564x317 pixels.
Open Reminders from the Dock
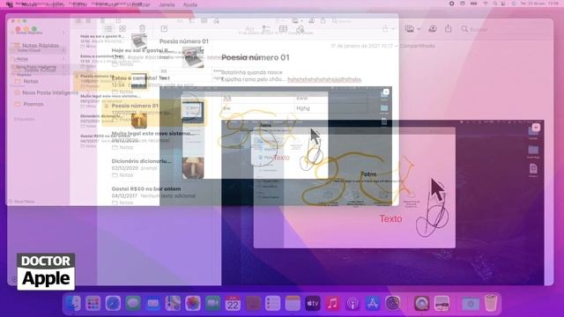(272, 304)
